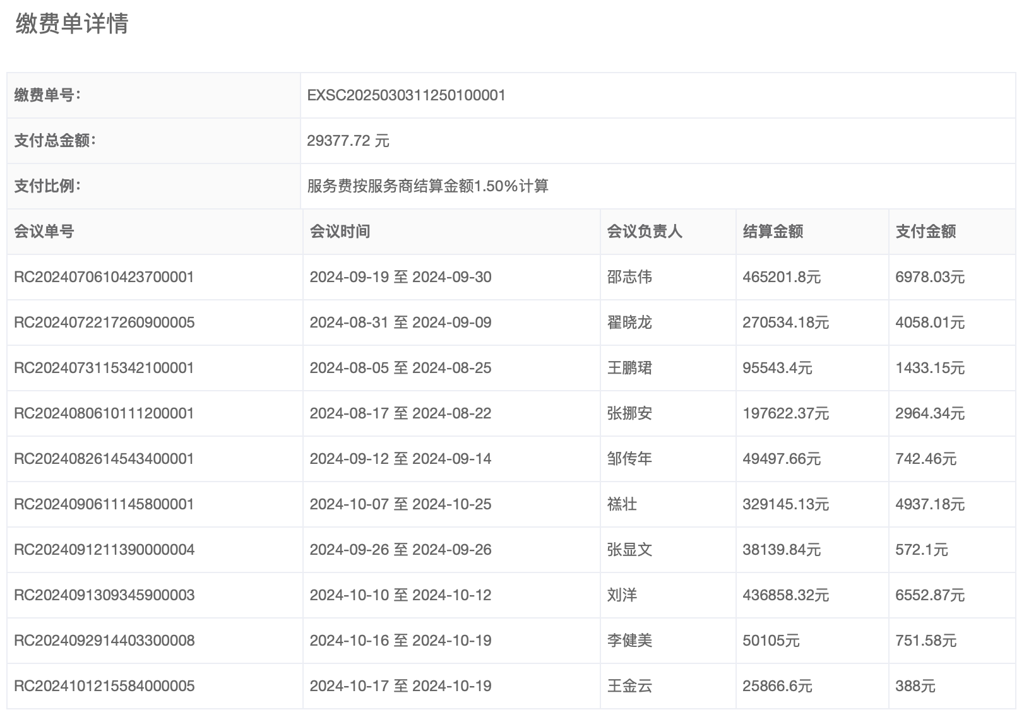1024x717 pixels.
Task: Open meeting order RC2024092914403300008
Action: pos(104,641)
